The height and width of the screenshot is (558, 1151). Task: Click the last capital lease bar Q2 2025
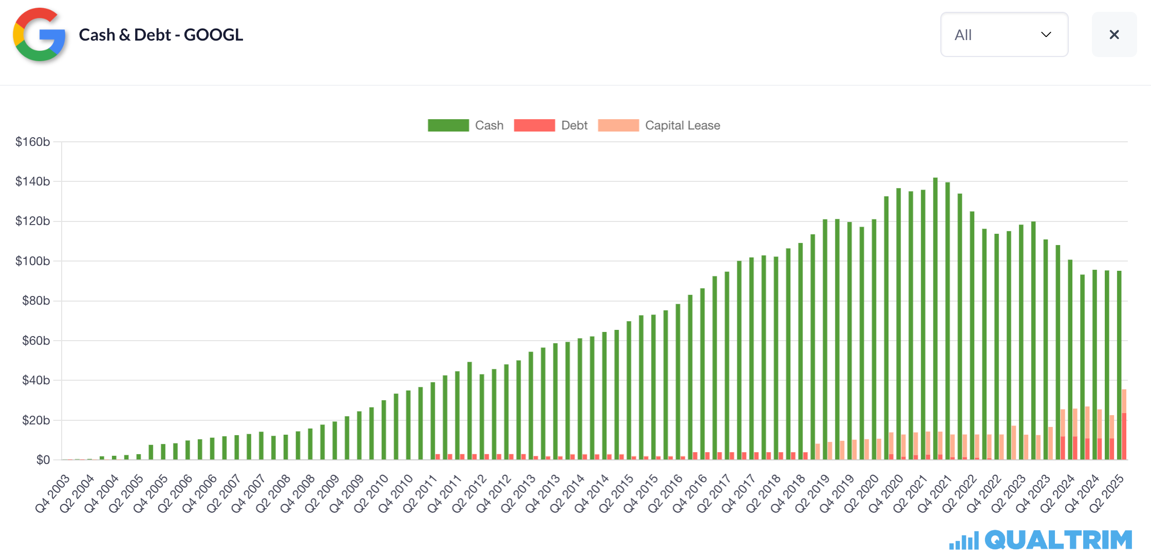point(1124,401)
